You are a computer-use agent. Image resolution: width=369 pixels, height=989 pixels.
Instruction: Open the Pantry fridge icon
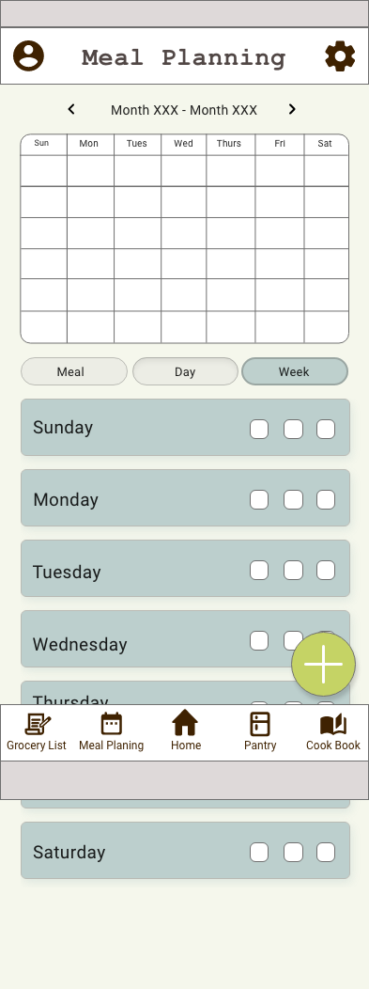(x=260, y=724)
